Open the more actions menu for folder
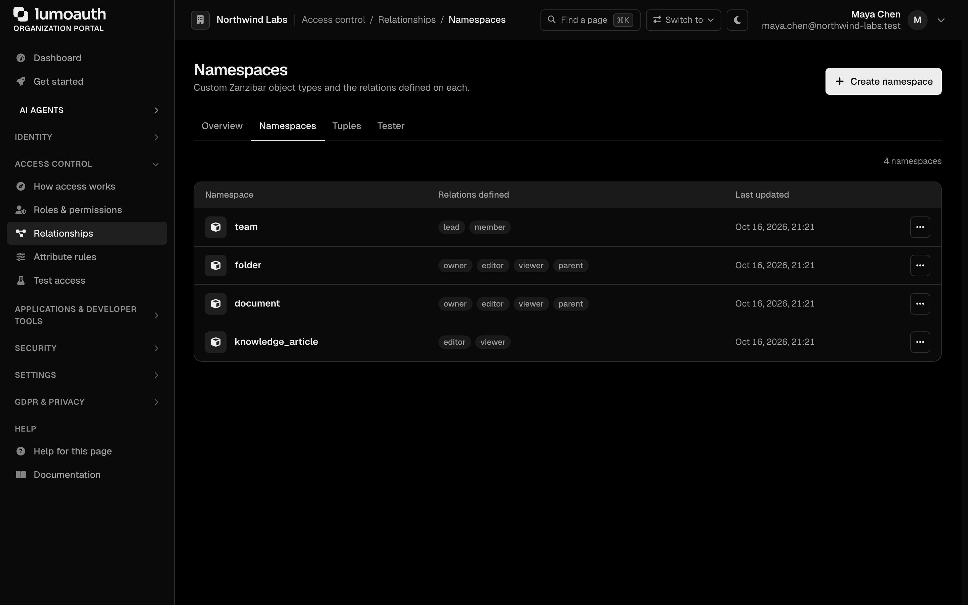 coord(920,266)
